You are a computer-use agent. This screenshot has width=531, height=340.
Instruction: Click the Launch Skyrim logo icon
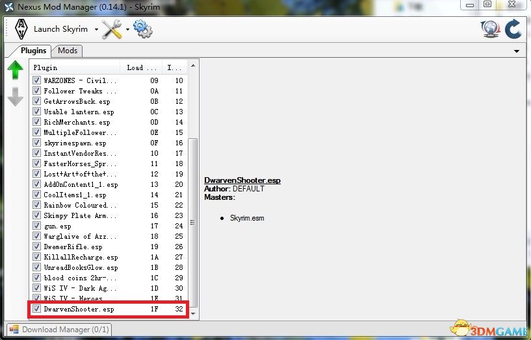[21, 29]
